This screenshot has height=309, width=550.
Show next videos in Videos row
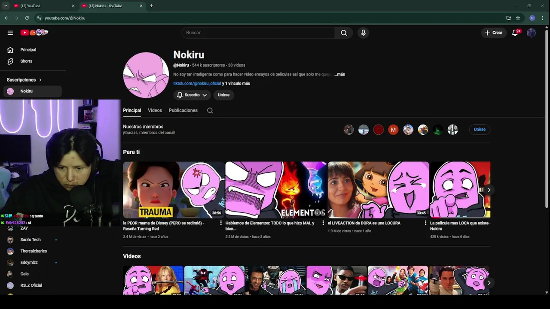(x=489, y=282)
